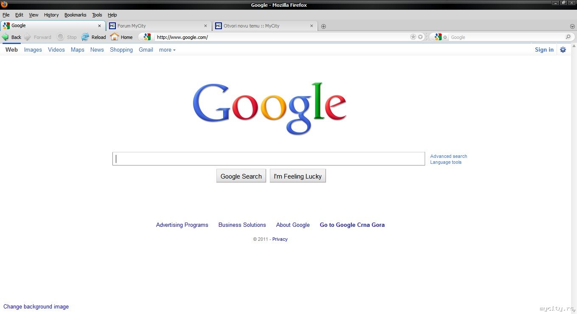This screenshot has height=314, width=577.
Task: Open a new tab with the plus icon
Action: [x=323, y=26]
